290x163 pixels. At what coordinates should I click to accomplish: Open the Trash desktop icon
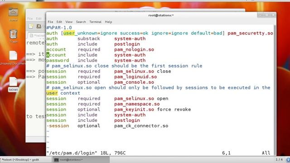pos(13,36)
